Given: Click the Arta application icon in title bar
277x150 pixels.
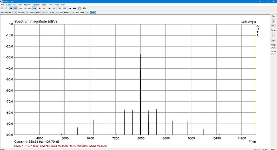Looking at the screenshot, I should [x=2, y=2].
